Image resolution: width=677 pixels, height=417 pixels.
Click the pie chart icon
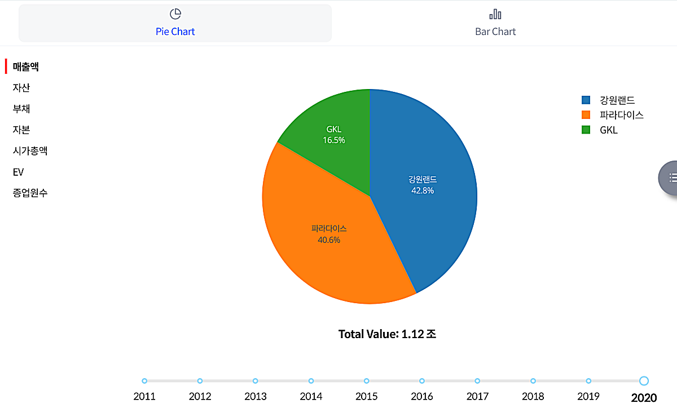pos(175,14)
